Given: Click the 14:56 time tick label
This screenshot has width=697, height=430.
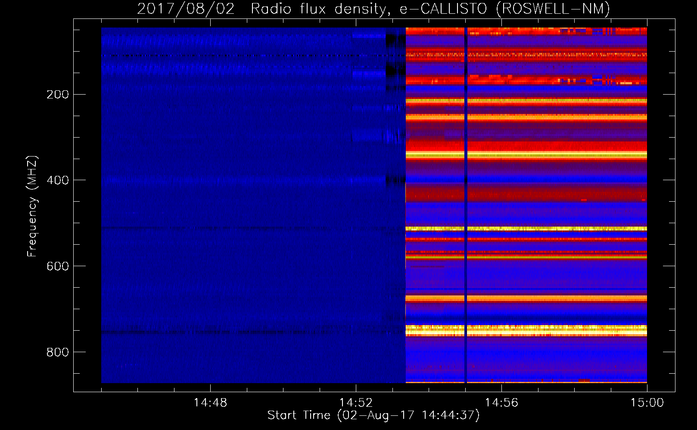Looking at the screenshot, I should [501, 403].
